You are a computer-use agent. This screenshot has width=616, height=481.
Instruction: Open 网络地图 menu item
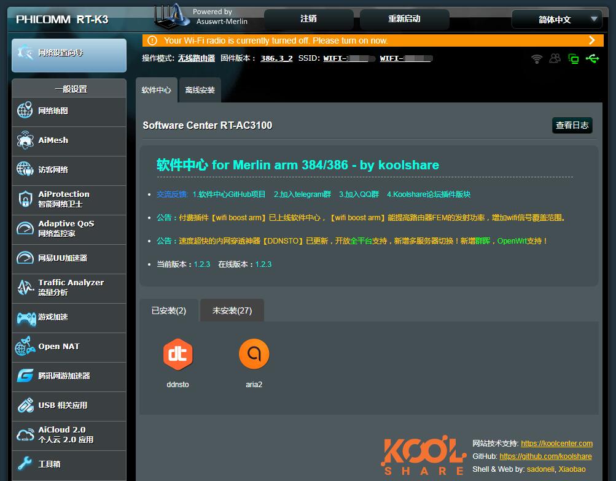(69, 110)
